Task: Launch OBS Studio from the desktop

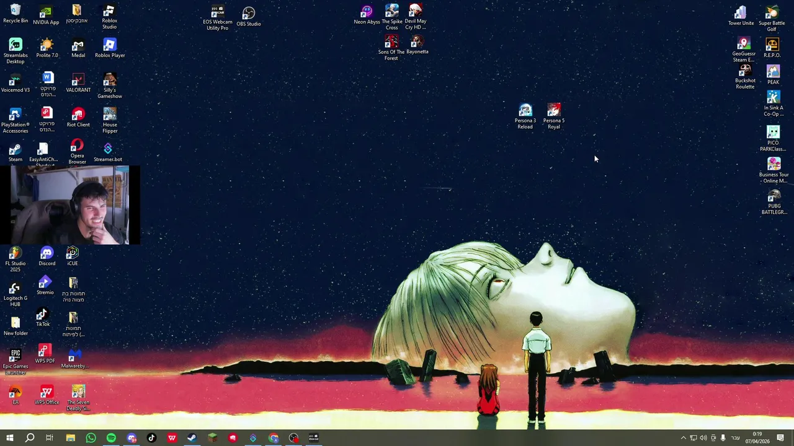Action: (249, 17)
